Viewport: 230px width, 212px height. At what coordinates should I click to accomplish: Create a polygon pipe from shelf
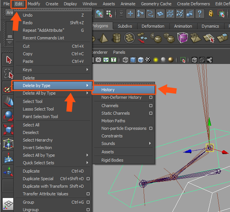pos(117,38)
